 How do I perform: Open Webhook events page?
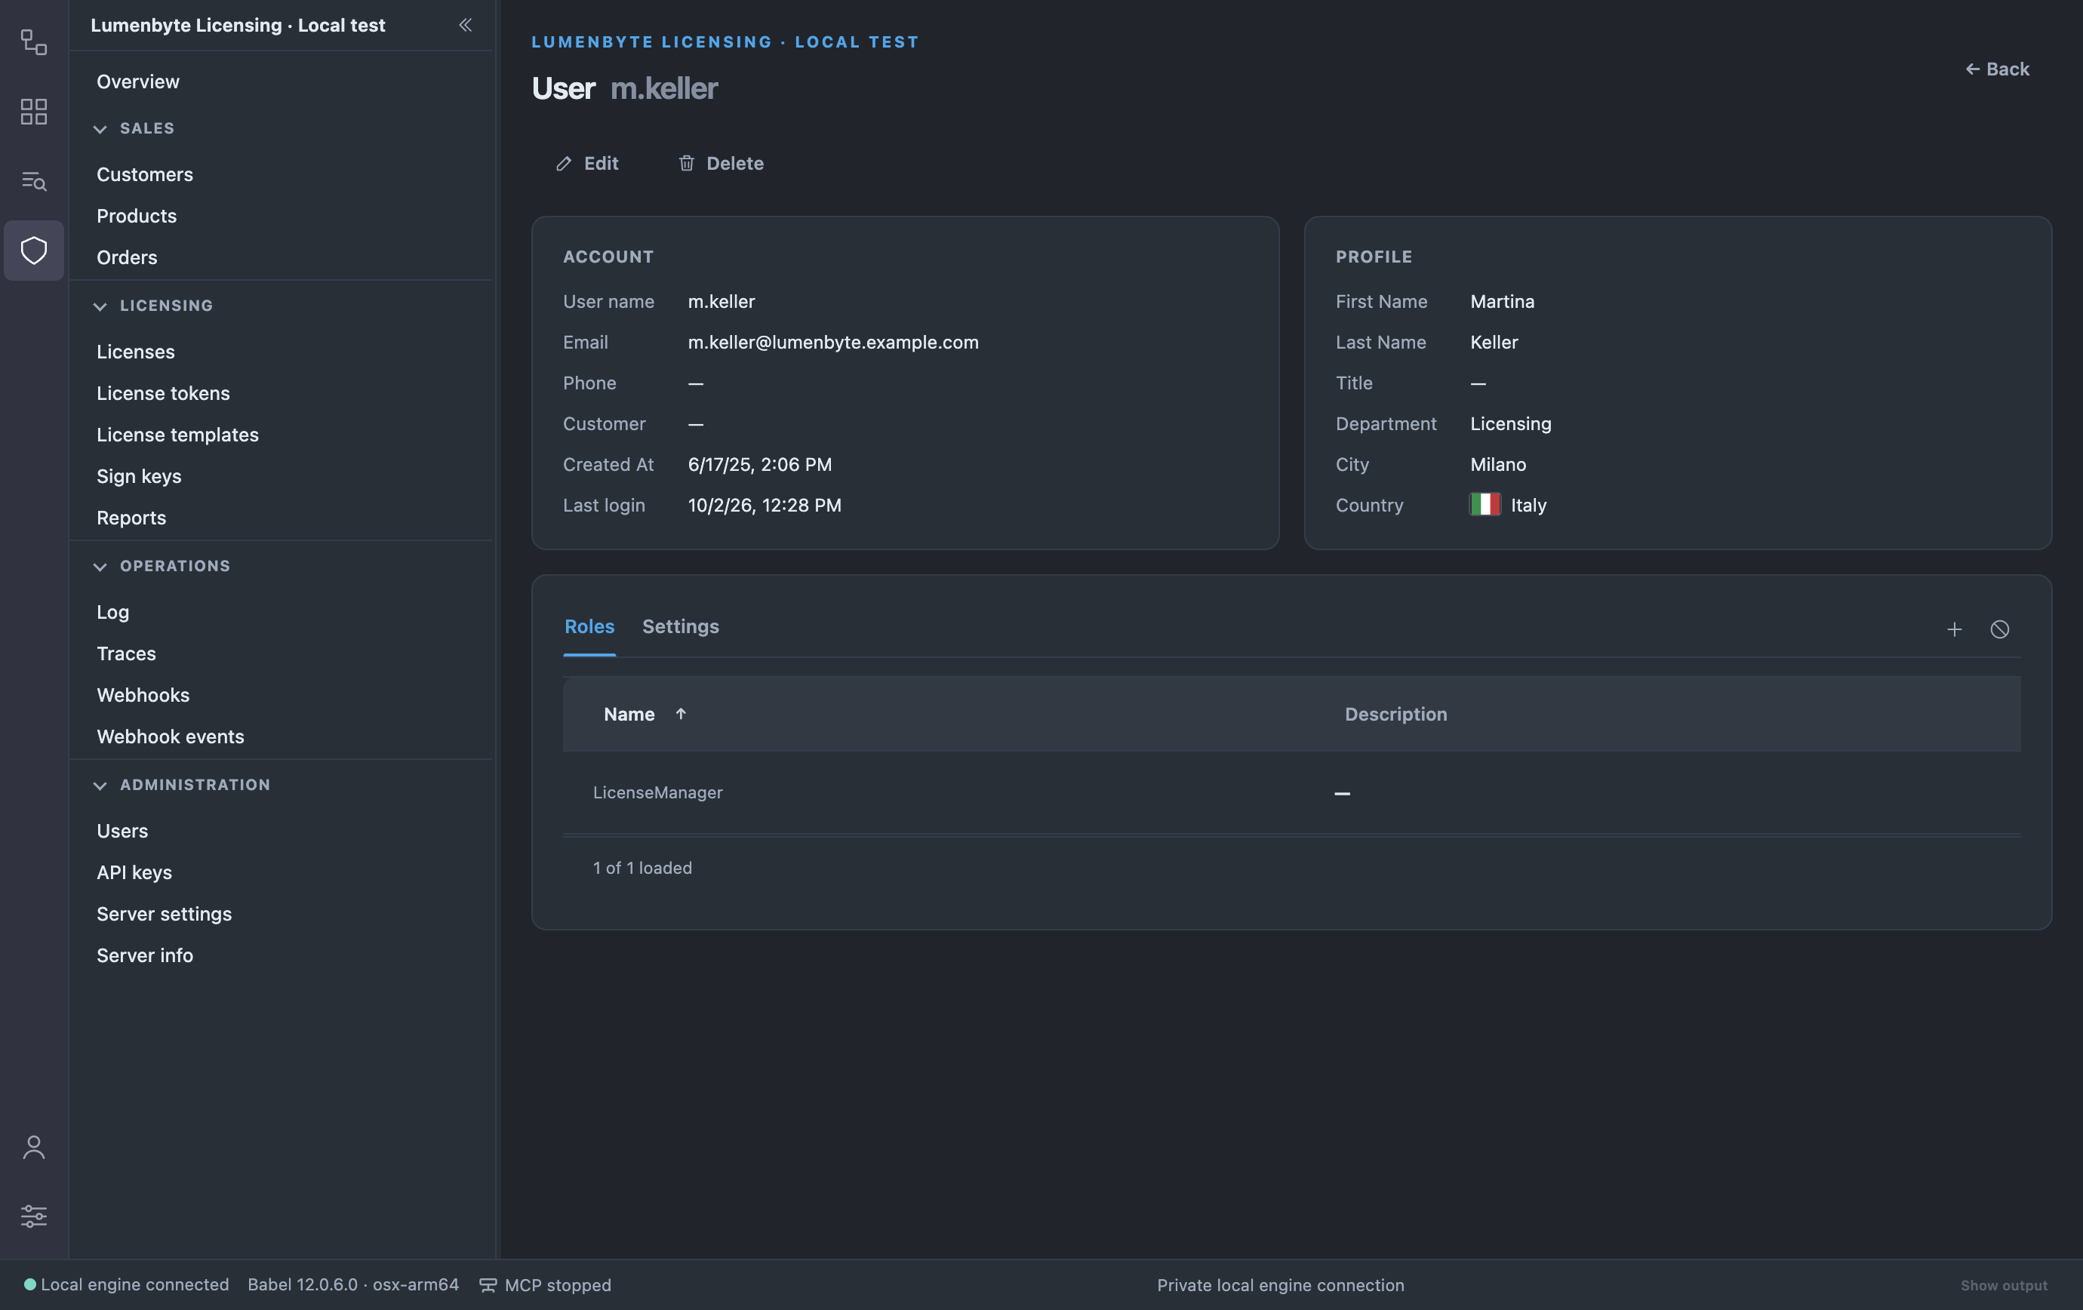[171, 736]
